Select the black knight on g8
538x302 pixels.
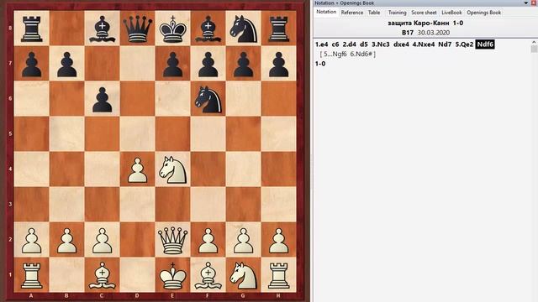pyautogui.click(x=243, y=29)
